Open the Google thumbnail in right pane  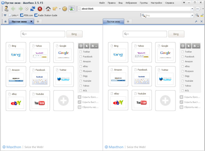(x=165, y=52)
